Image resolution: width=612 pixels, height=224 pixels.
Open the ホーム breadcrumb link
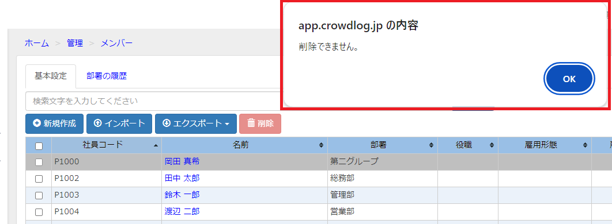pos(37,43)
